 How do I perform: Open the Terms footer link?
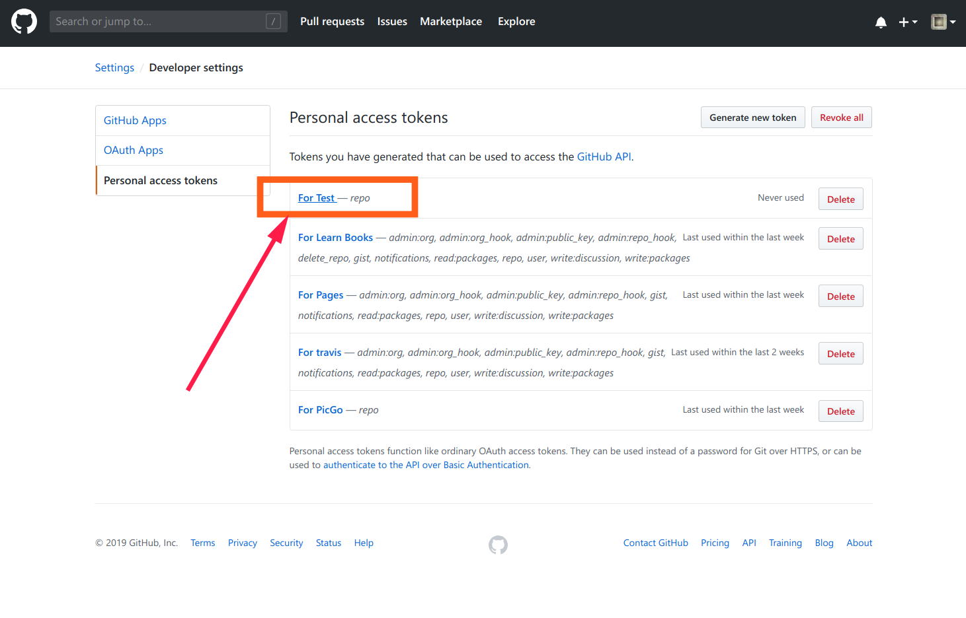click(203, 543)
